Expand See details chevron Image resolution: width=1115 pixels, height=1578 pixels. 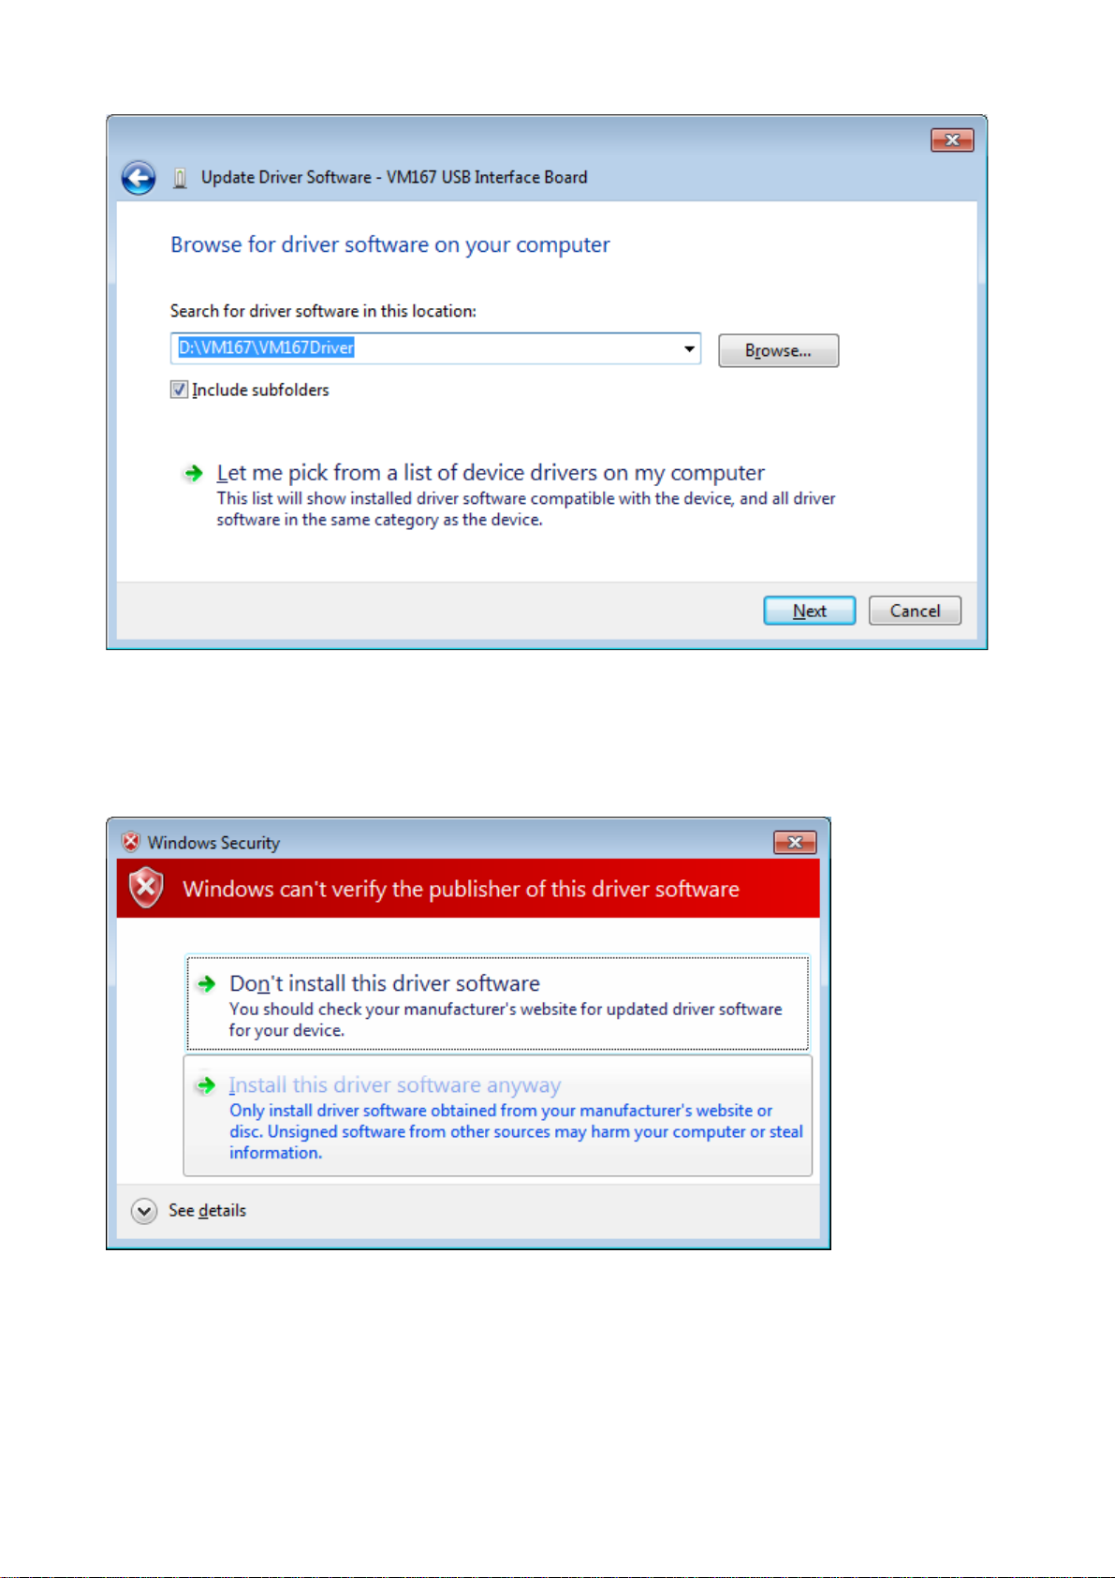coord(144,1211)
